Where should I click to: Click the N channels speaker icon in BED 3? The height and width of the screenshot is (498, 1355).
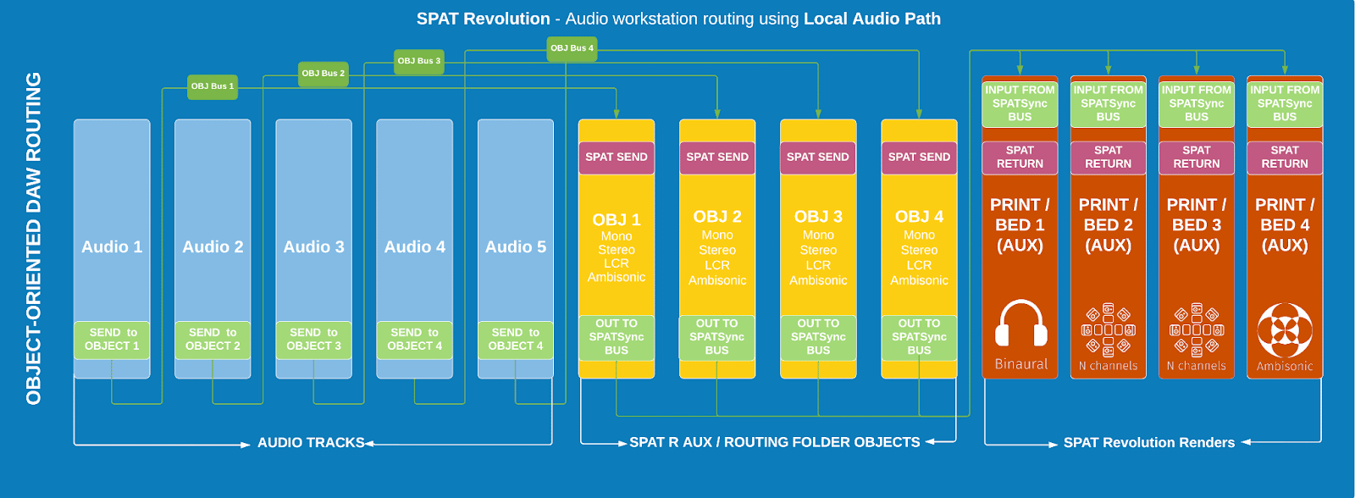[x=1196, y=330]
